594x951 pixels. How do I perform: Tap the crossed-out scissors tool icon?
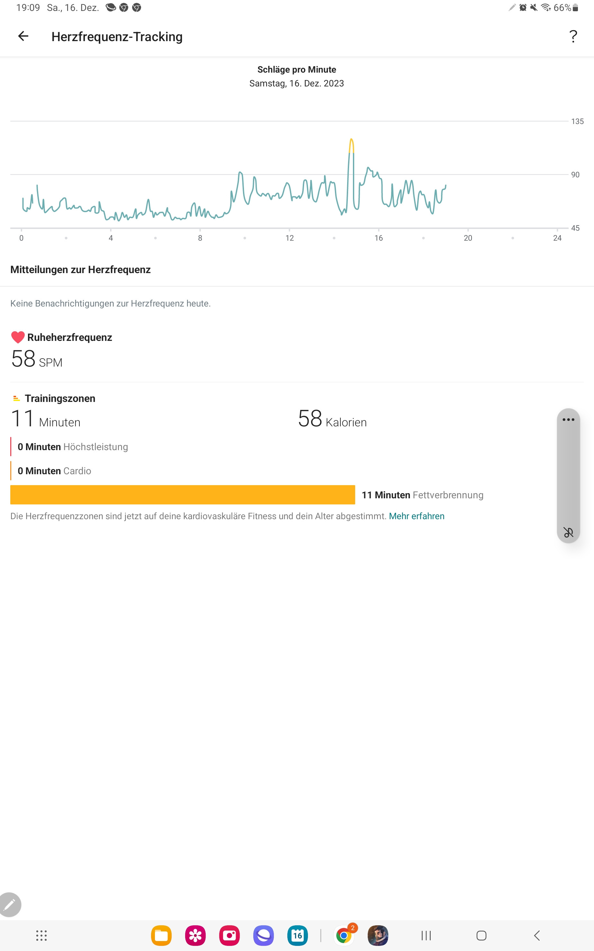tap(568, 532)
